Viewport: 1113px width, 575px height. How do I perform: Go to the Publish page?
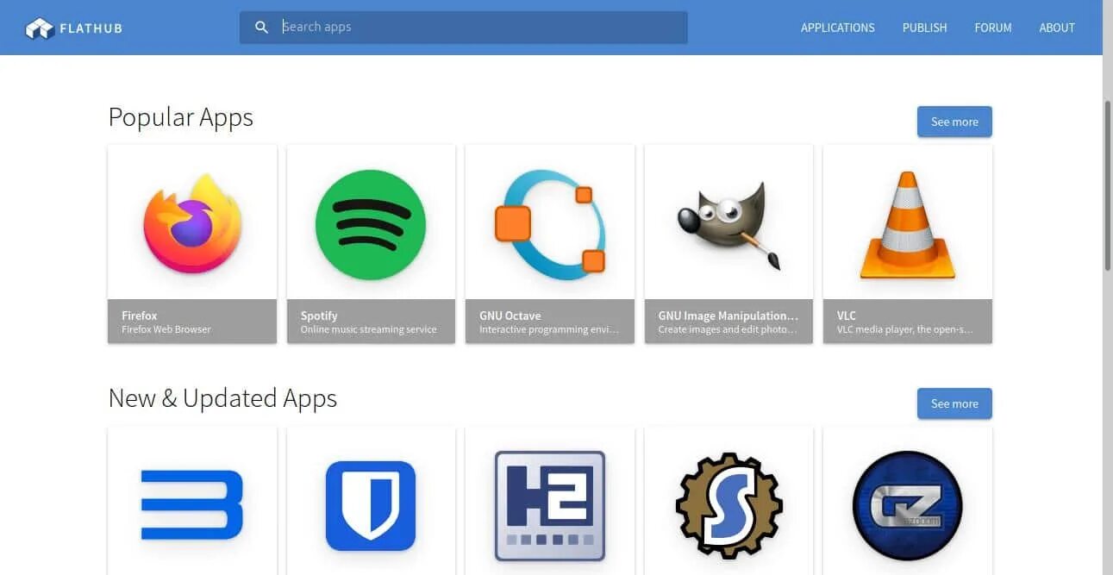tap(924, 28)
